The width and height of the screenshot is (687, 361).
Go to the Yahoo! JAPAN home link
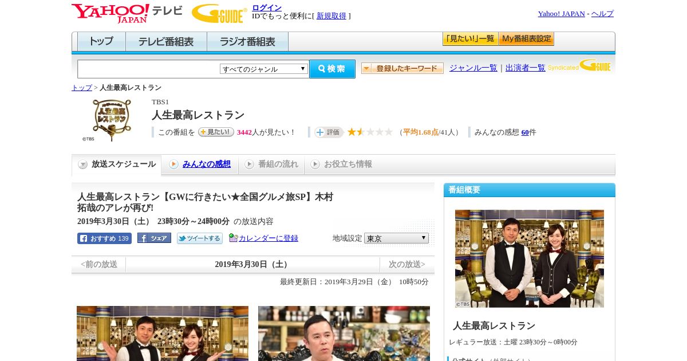coord(561,14)
